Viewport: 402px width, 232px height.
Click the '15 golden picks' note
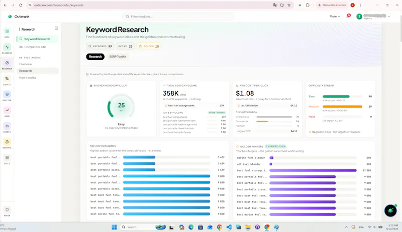coord(335,132)
